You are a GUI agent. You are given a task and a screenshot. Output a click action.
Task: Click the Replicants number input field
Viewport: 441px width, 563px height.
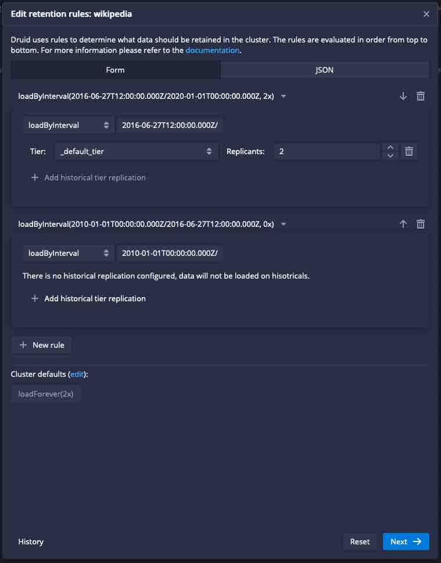(x=327, y=151)
